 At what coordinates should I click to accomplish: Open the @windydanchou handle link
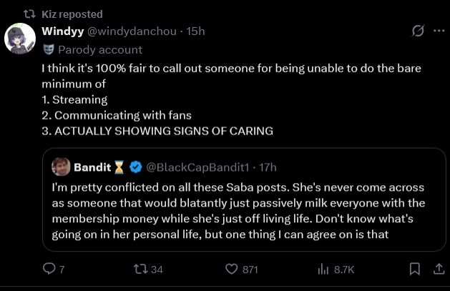[x=132, y=31]
